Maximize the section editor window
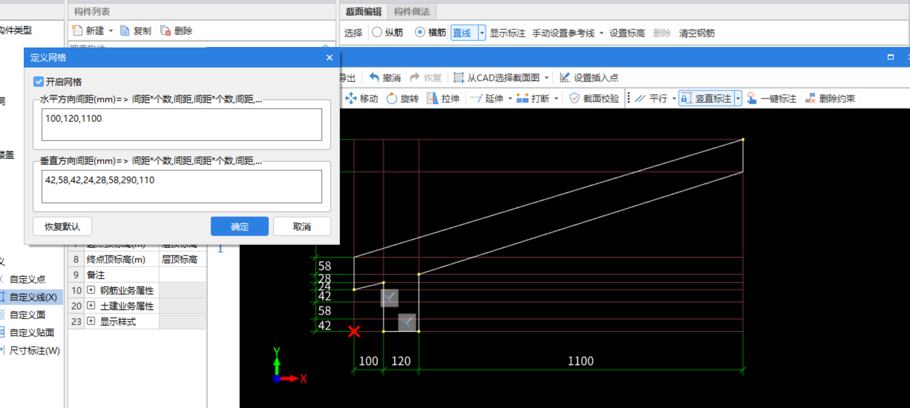The image size is (910, 408). 891,57
